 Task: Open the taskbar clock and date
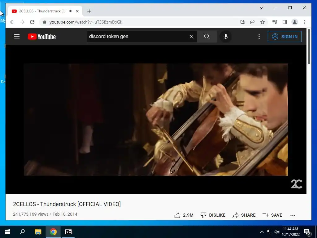point(290,232)
